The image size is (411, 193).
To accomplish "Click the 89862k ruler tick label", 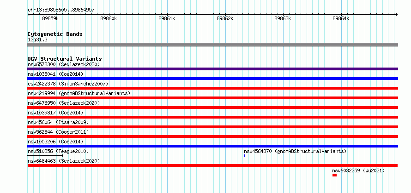I will [225, 19].
